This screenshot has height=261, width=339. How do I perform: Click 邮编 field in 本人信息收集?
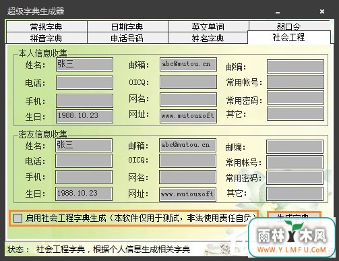(295, 66)
